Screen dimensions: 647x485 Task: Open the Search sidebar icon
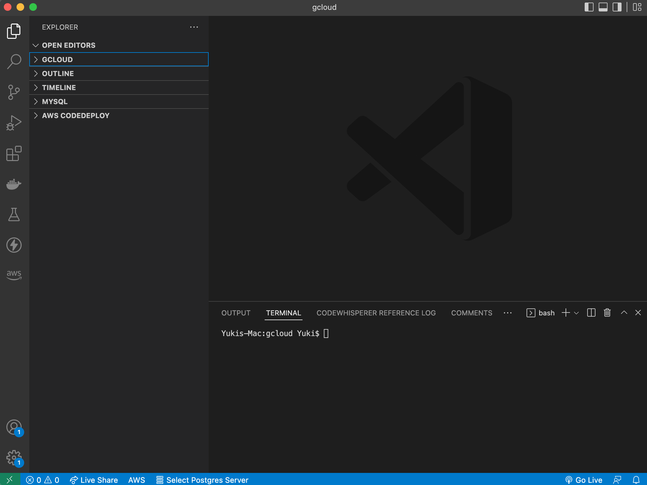[x=14, y=62]
